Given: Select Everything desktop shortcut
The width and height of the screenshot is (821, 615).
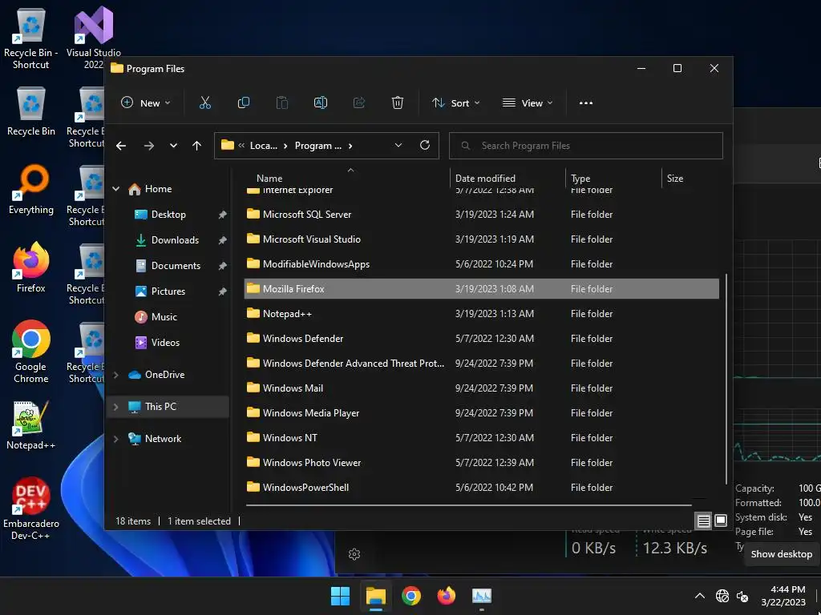Looking at the screenshot, I should [31, 189].
